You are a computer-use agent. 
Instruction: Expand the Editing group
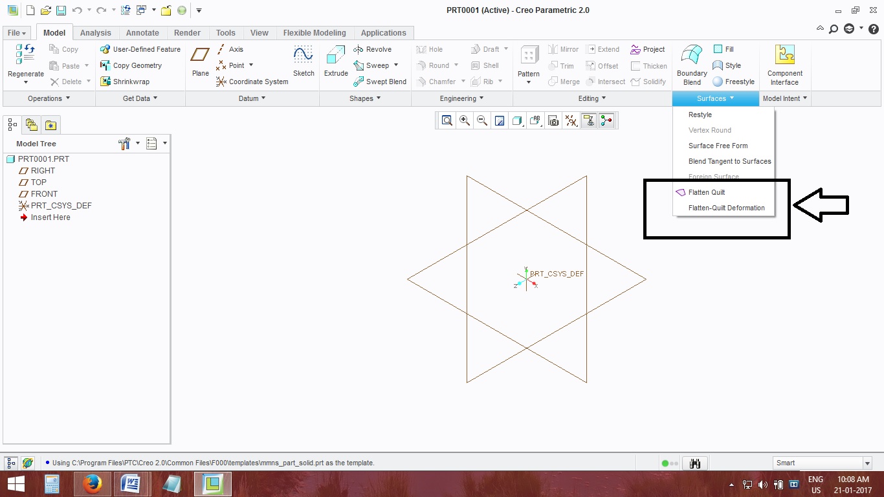click(592, 98)
